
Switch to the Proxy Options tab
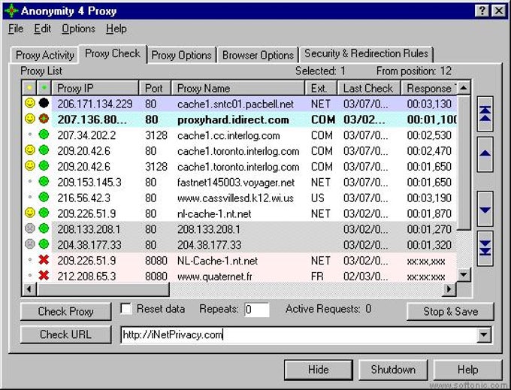tap(182, 55)
